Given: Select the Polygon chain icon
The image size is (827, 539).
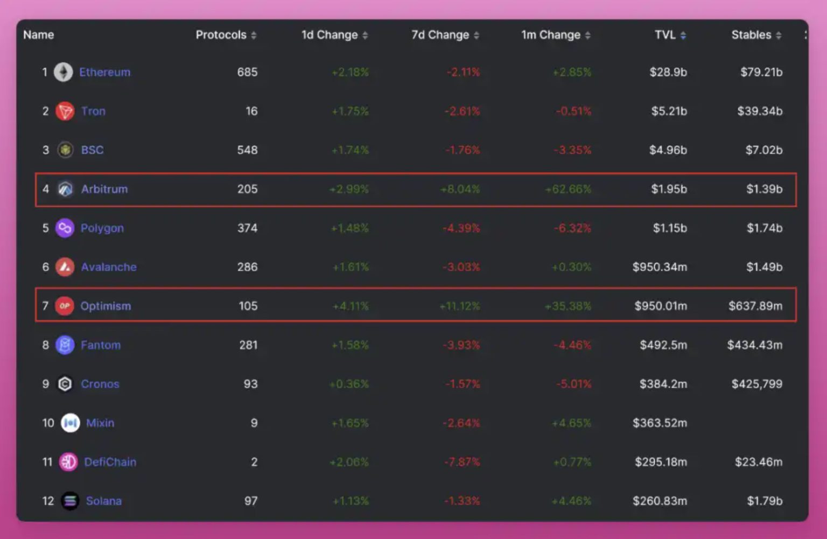Looking at the screenshot, I should (65, 228).
